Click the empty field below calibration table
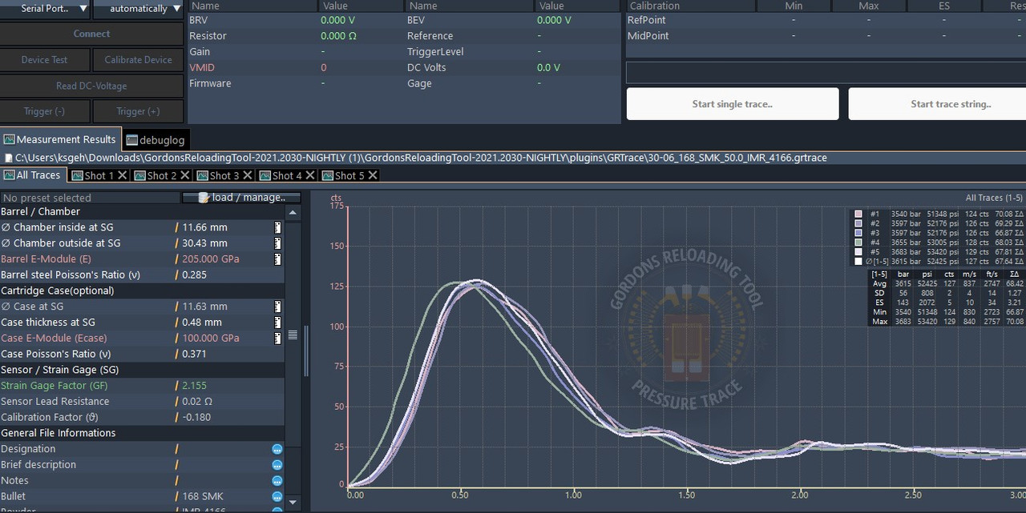 tap(826, 73)
